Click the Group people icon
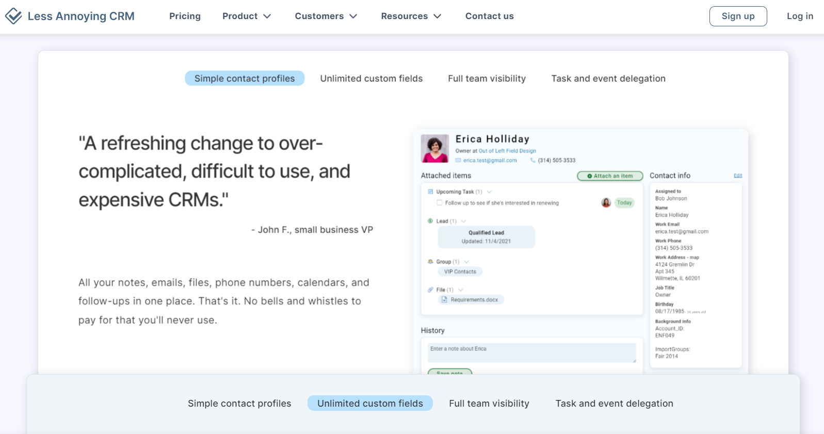 coord(430,262)
